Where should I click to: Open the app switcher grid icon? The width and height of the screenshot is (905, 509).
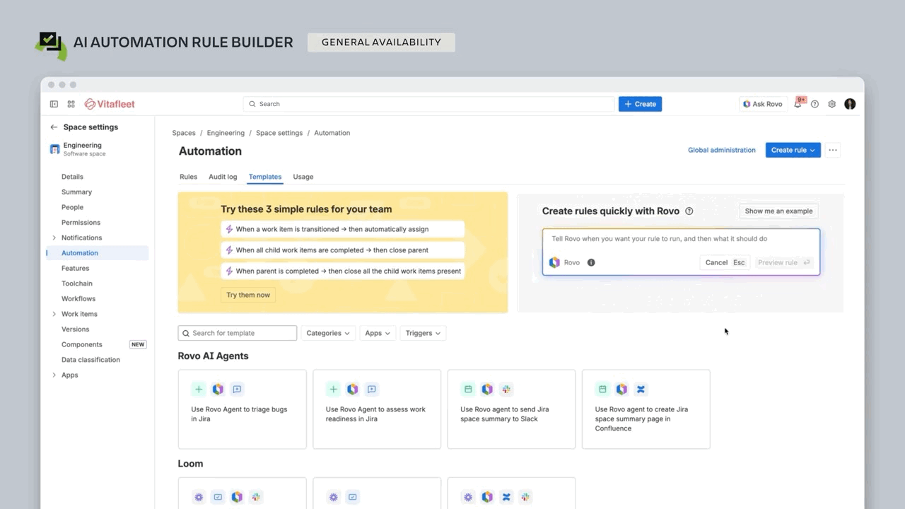click(71, 104)
